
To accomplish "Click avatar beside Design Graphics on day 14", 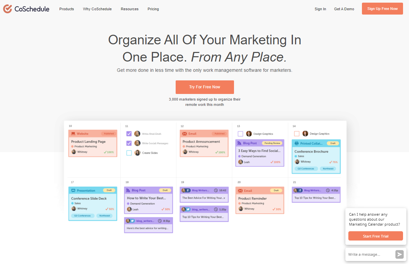I will click(x=305, y=134).
